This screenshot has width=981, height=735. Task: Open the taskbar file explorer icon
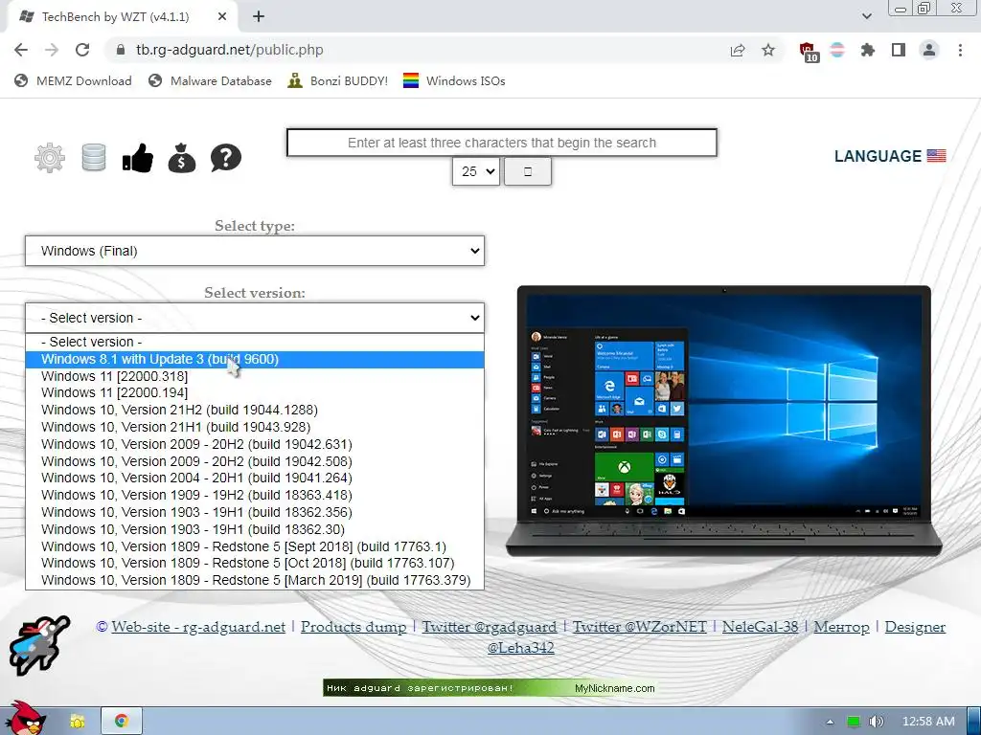point(77,722)
